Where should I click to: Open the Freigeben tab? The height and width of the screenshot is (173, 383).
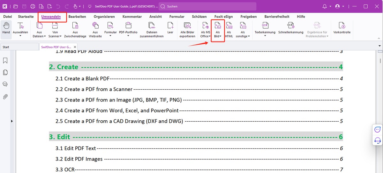point(249,17)
